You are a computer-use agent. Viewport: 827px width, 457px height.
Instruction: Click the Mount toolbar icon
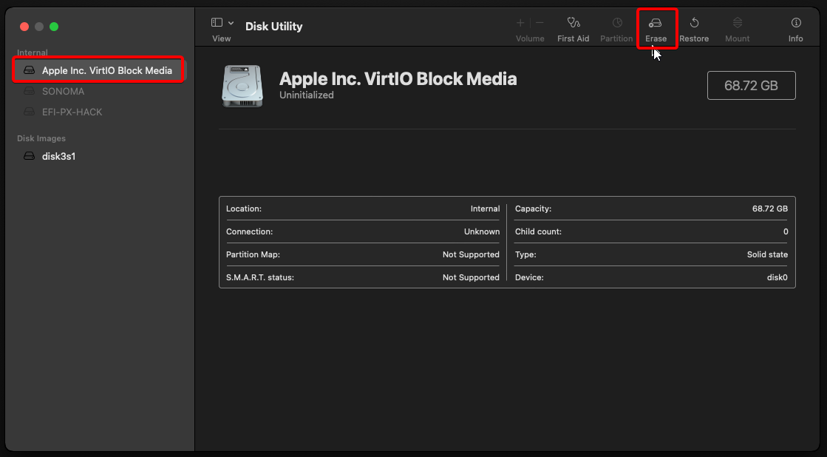click(x=738, y=23)
